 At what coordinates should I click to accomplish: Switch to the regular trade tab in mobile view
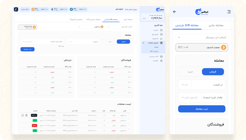point(216,25)
